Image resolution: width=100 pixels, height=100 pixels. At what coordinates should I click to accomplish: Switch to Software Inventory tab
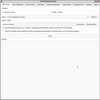click(x=53, y=5)
